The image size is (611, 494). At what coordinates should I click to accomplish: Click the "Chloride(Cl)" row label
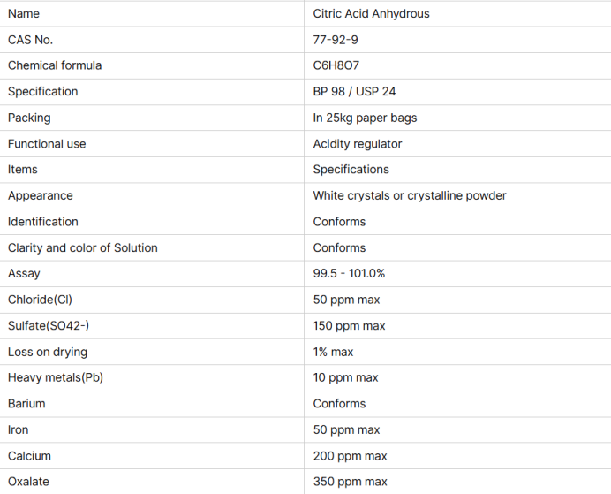[40, 300]
